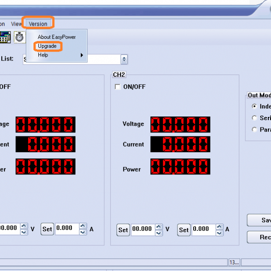Open the Version menu
The width and height of the screenshot is (271, 271).
pos(38,24)
